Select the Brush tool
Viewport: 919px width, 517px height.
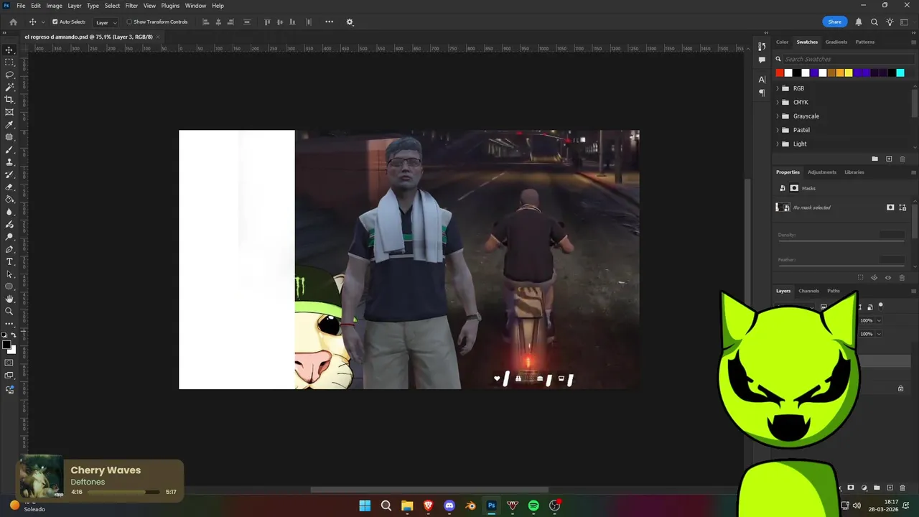(9, 149)
